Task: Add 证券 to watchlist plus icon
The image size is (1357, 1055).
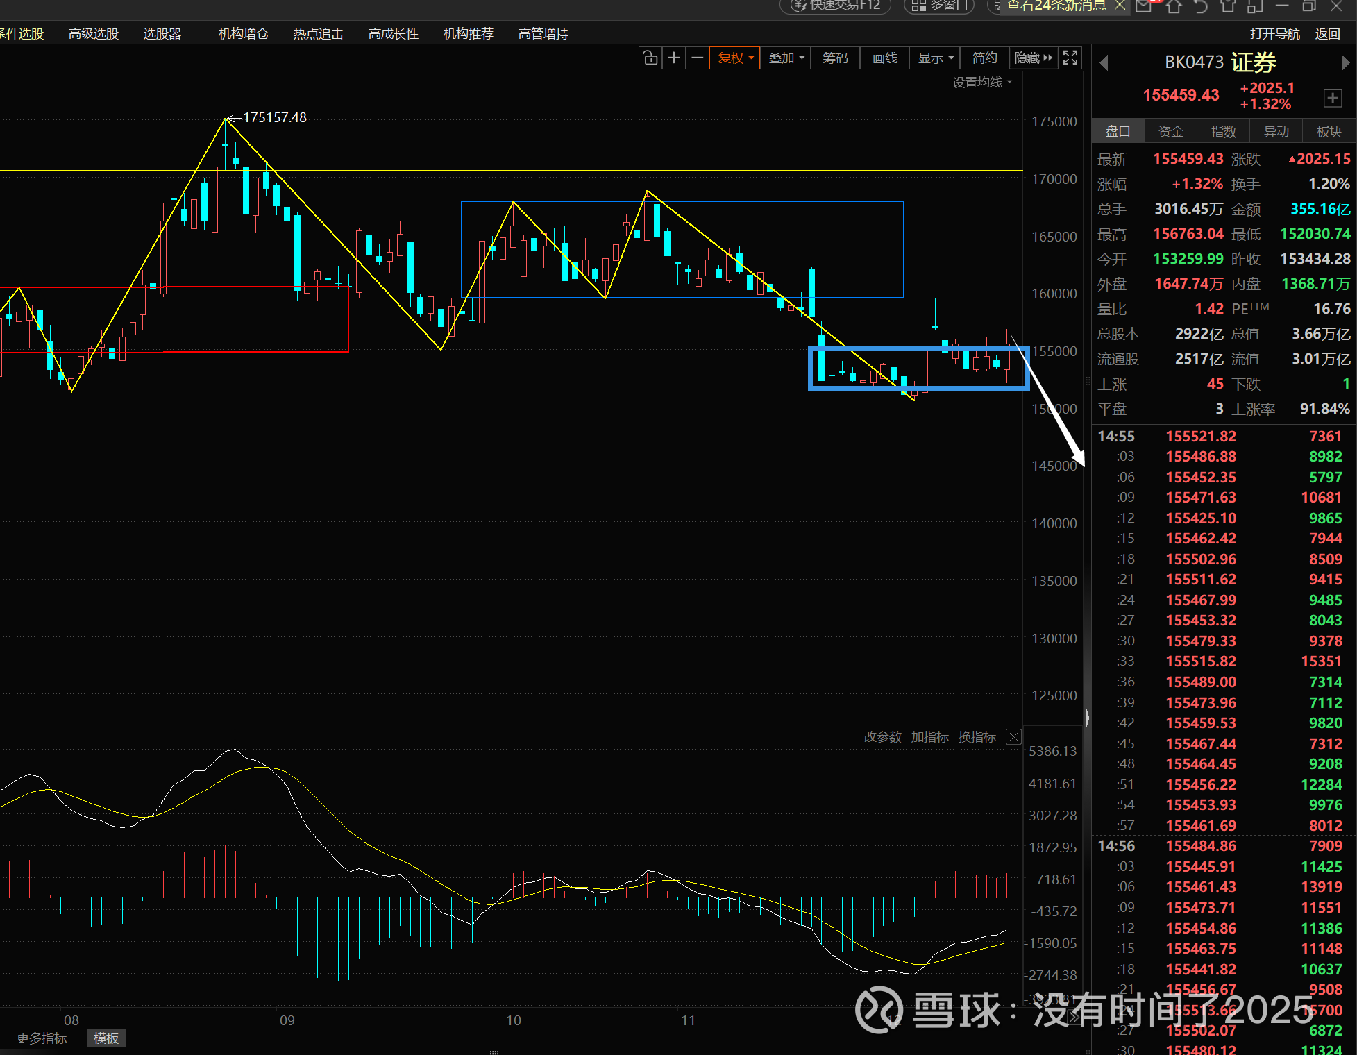Action: pos(1332,98)
